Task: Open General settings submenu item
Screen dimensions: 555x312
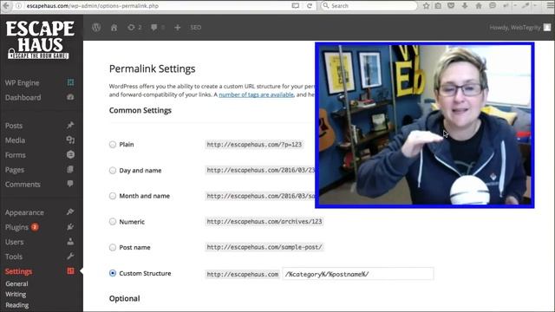Action: point(16,283)
